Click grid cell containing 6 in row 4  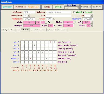(x=42, y=52)
